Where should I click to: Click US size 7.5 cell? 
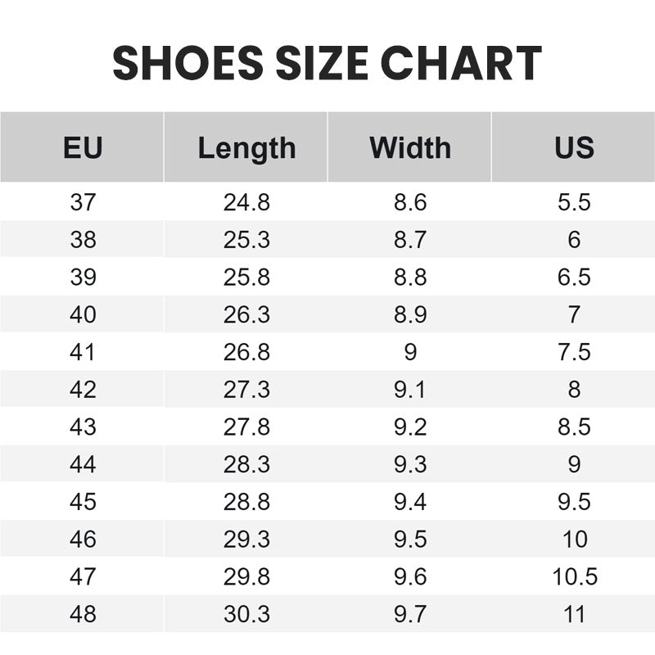574,352
